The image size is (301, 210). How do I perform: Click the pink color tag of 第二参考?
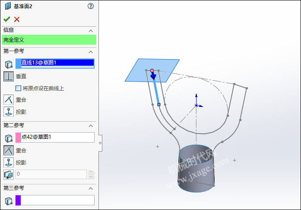pos(18,137)
